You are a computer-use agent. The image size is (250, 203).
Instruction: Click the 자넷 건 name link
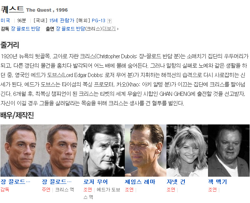click(176, 182)
